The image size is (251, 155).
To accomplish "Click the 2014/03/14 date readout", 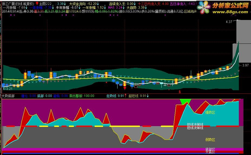I will pos(12,11).
